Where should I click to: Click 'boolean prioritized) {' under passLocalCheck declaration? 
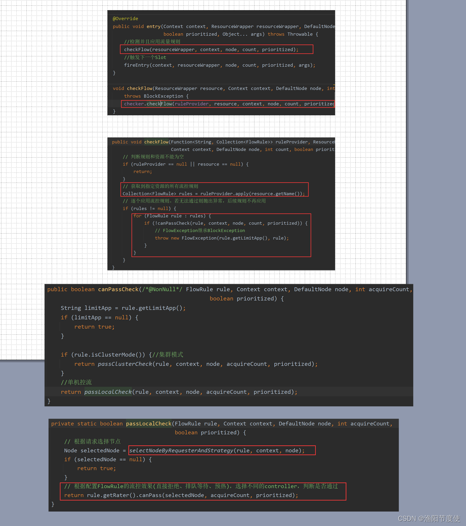210,432
